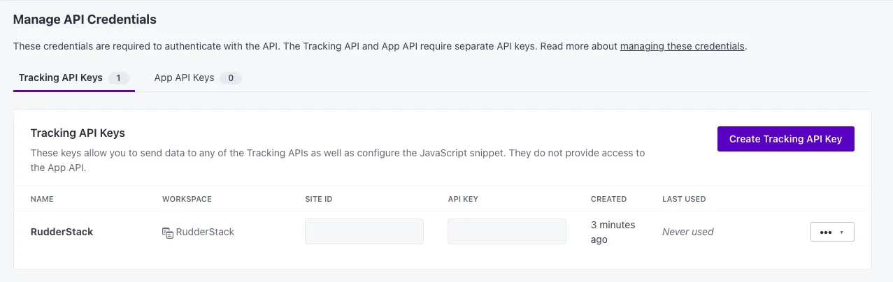Click the '3 minutes ago' created time
This screenshot has width=893, height=282.
[x=613, y=232]
